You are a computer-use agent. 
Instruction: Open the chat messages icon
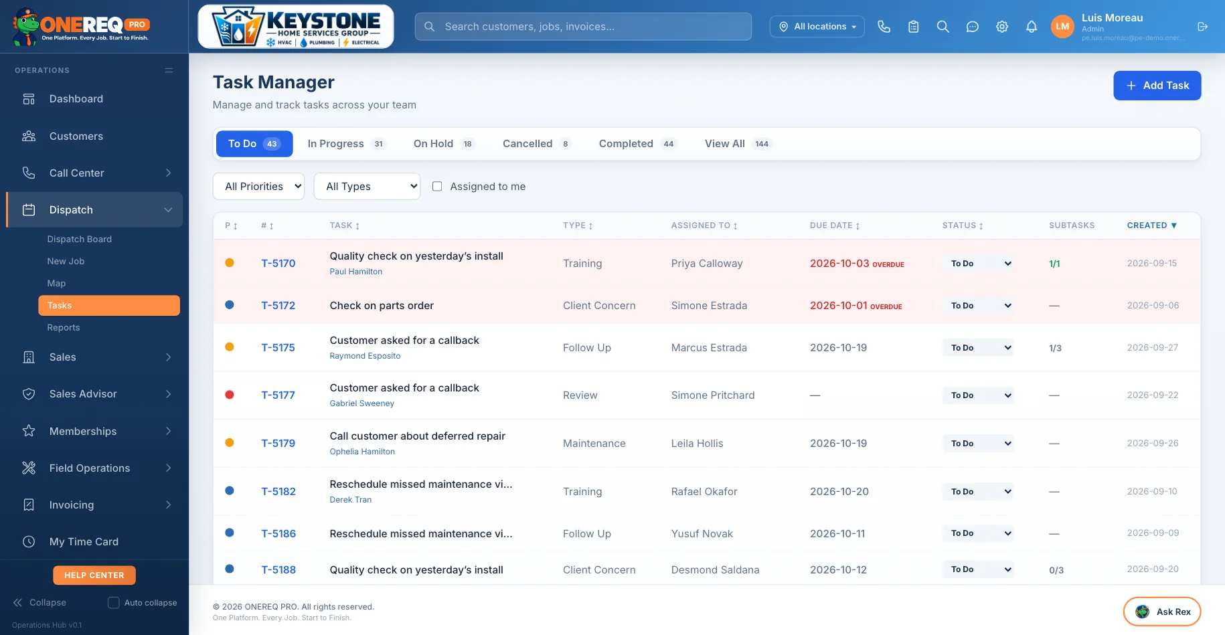coord(972,27)
